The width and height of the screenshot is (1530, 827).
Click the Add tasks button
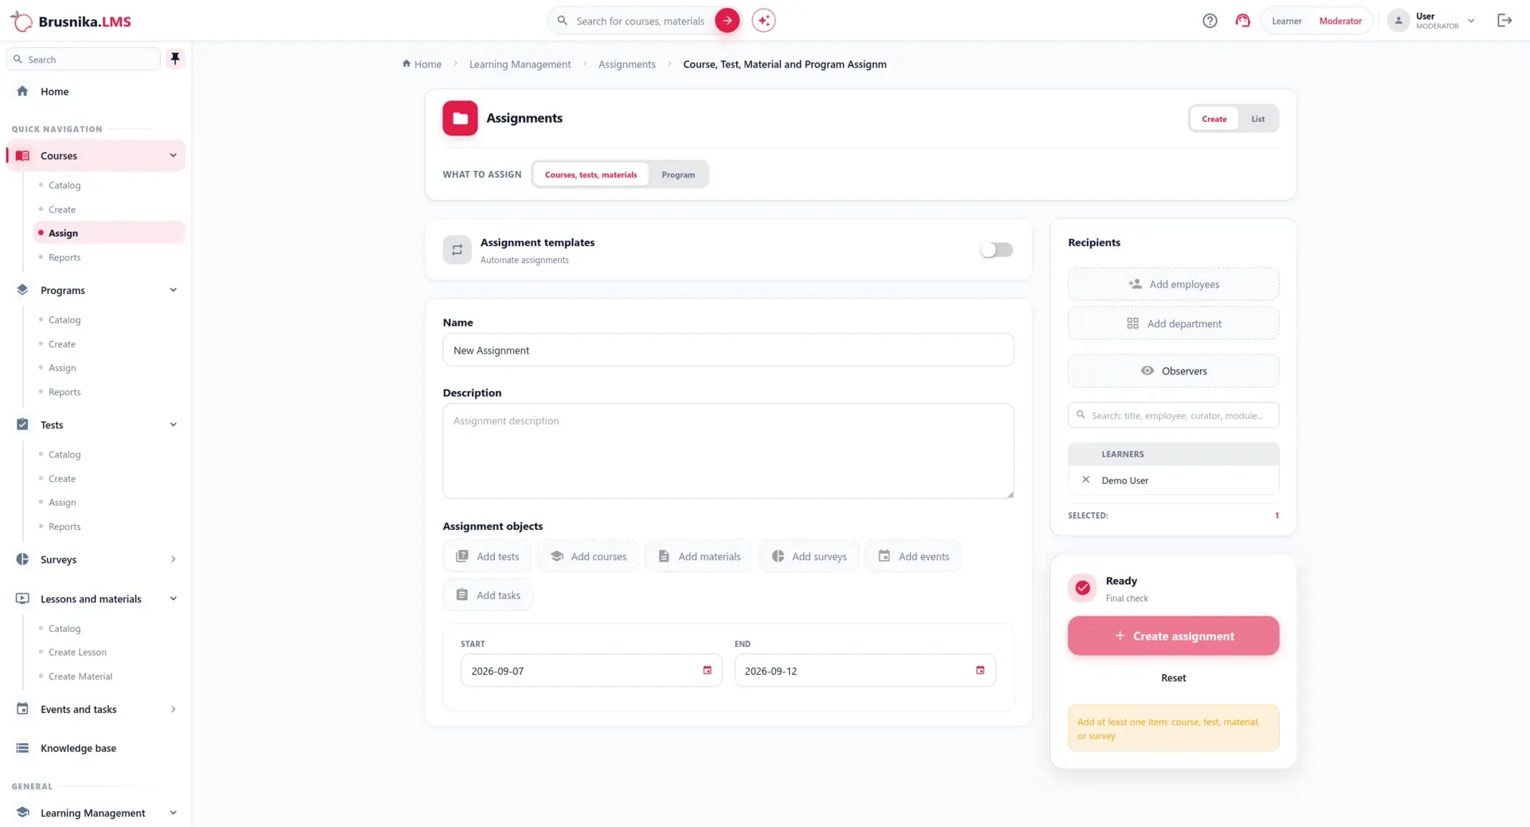click(x=488, y=595)
